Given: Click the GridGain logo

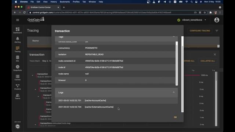Looking at the screenshot, I should coord(36,19).
